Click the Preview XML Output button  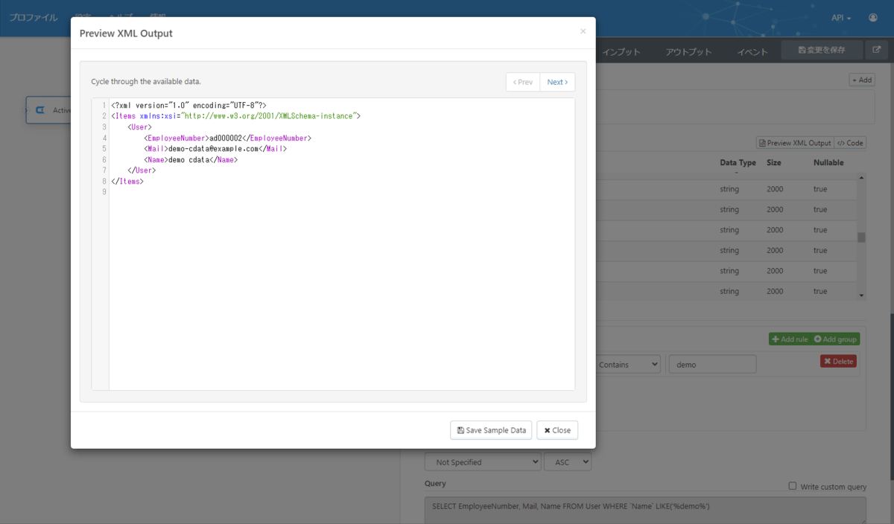(x=793, y=143)
